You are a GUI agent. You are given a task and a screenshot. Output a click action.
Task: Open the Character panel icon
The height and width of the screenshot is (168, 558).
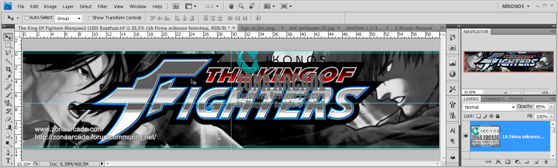coord(453,130)
